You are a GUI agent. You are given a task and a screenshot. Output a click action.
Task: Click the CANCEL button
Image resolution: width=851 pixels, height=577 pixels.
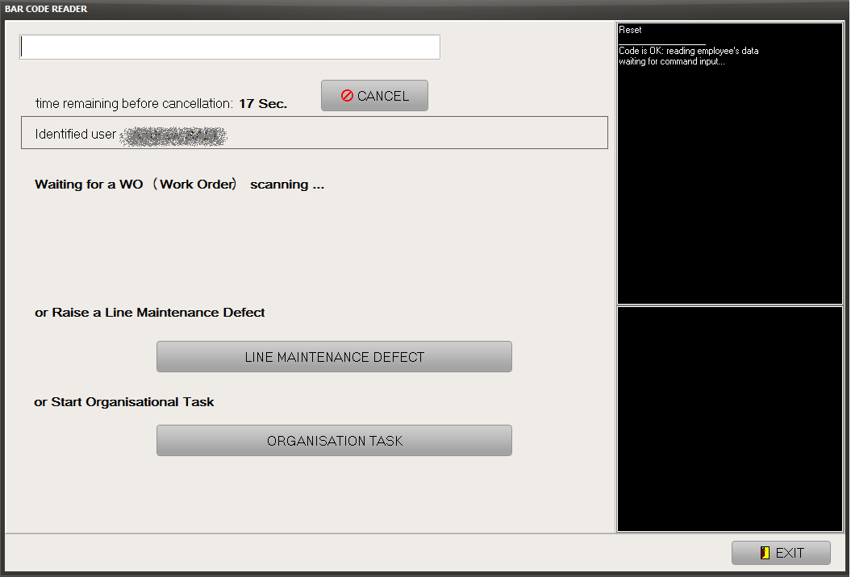click(x=374, y=95)
